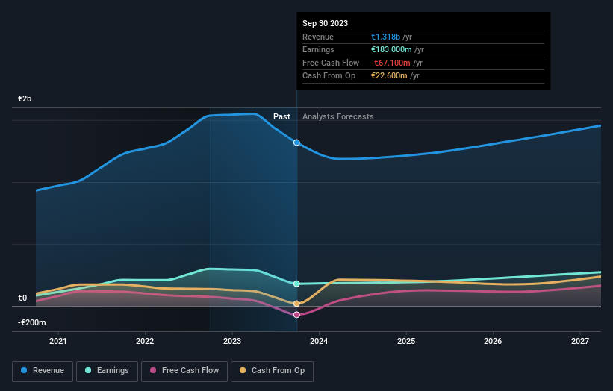Select the Cash From Op data point marker
Screen dimensions: 613x391
(296, 304)
